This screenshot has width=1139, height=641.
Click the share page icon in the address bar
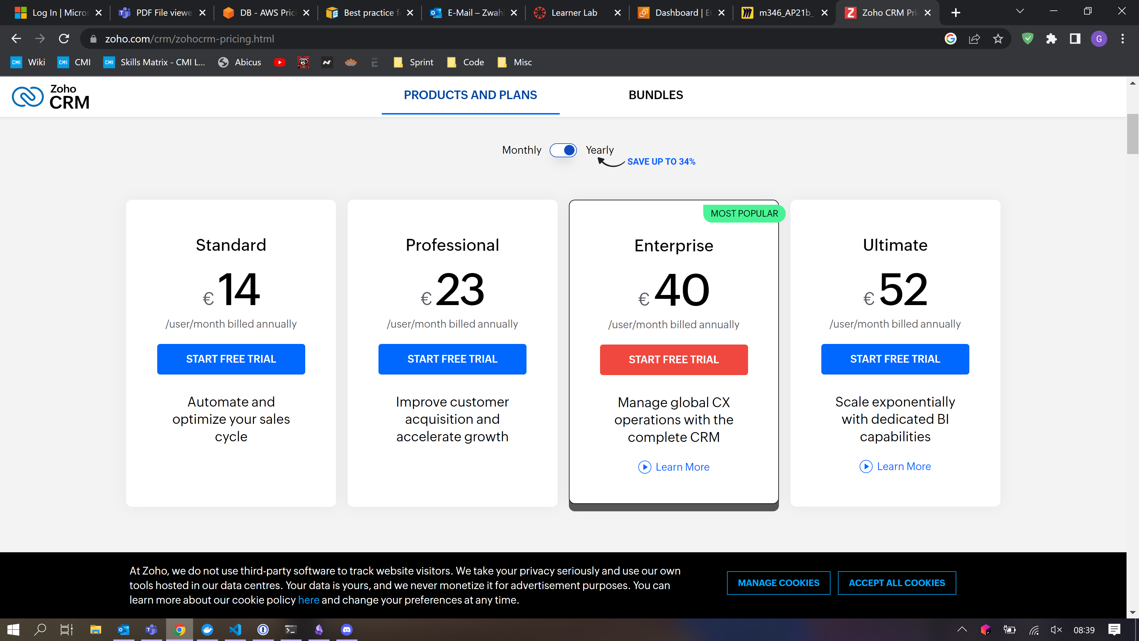[x=974, y=39]
